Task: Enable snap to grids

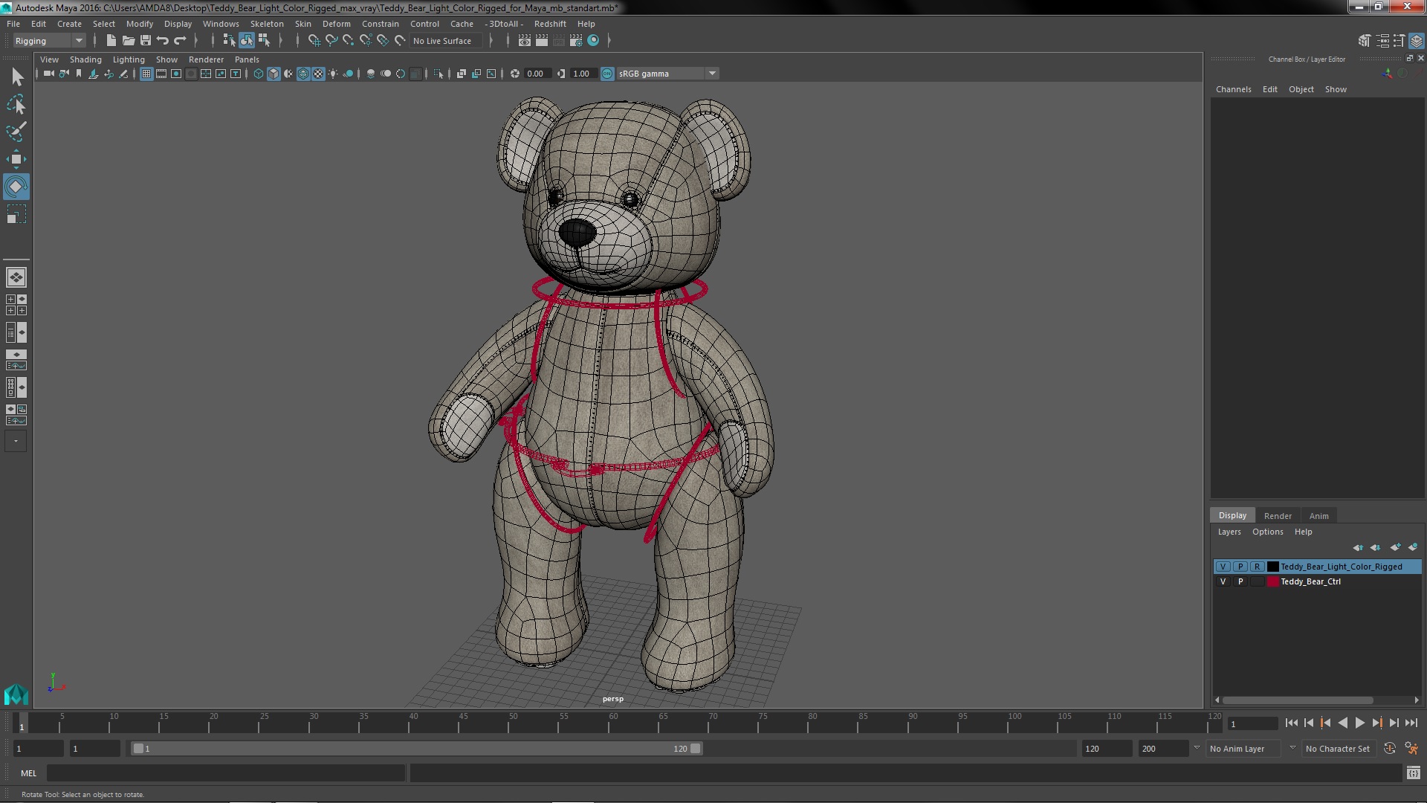Action: point(314,41)
